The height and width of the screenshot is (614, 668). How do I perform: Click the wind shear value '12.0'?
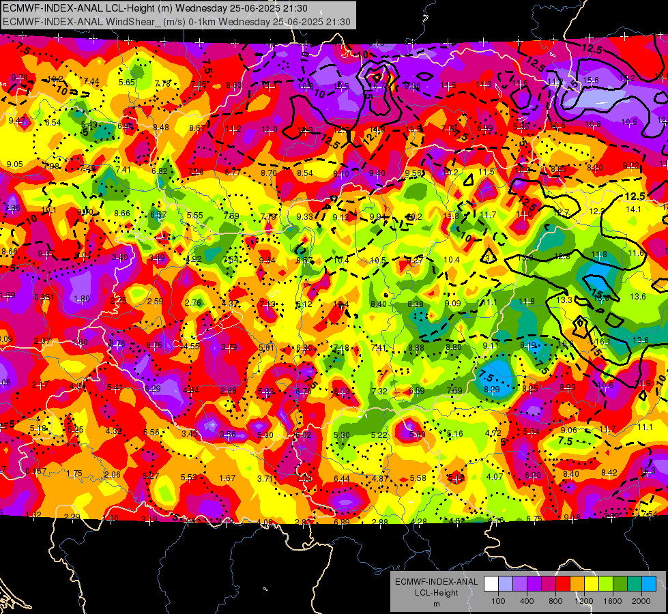point(270,129)
